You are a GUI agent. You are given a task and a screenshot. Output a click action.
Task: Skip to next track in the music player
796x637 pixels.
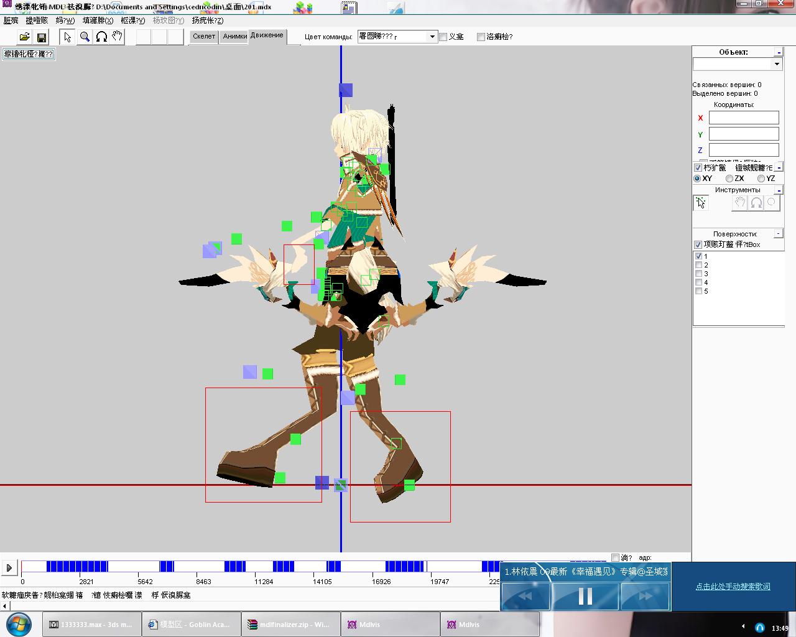coord(646,597)
